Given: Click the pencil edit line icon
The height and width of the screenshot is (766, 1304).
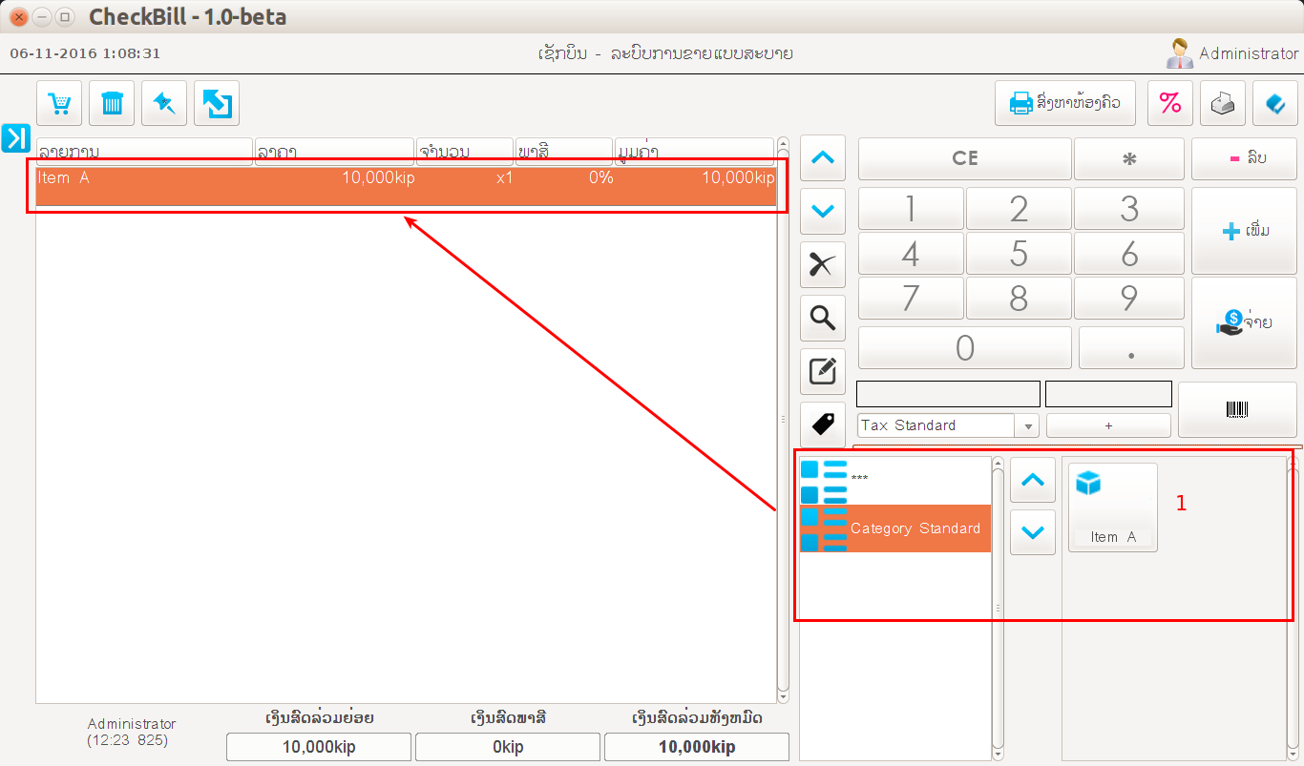Looking at the screenshot, I should point(822,371).
